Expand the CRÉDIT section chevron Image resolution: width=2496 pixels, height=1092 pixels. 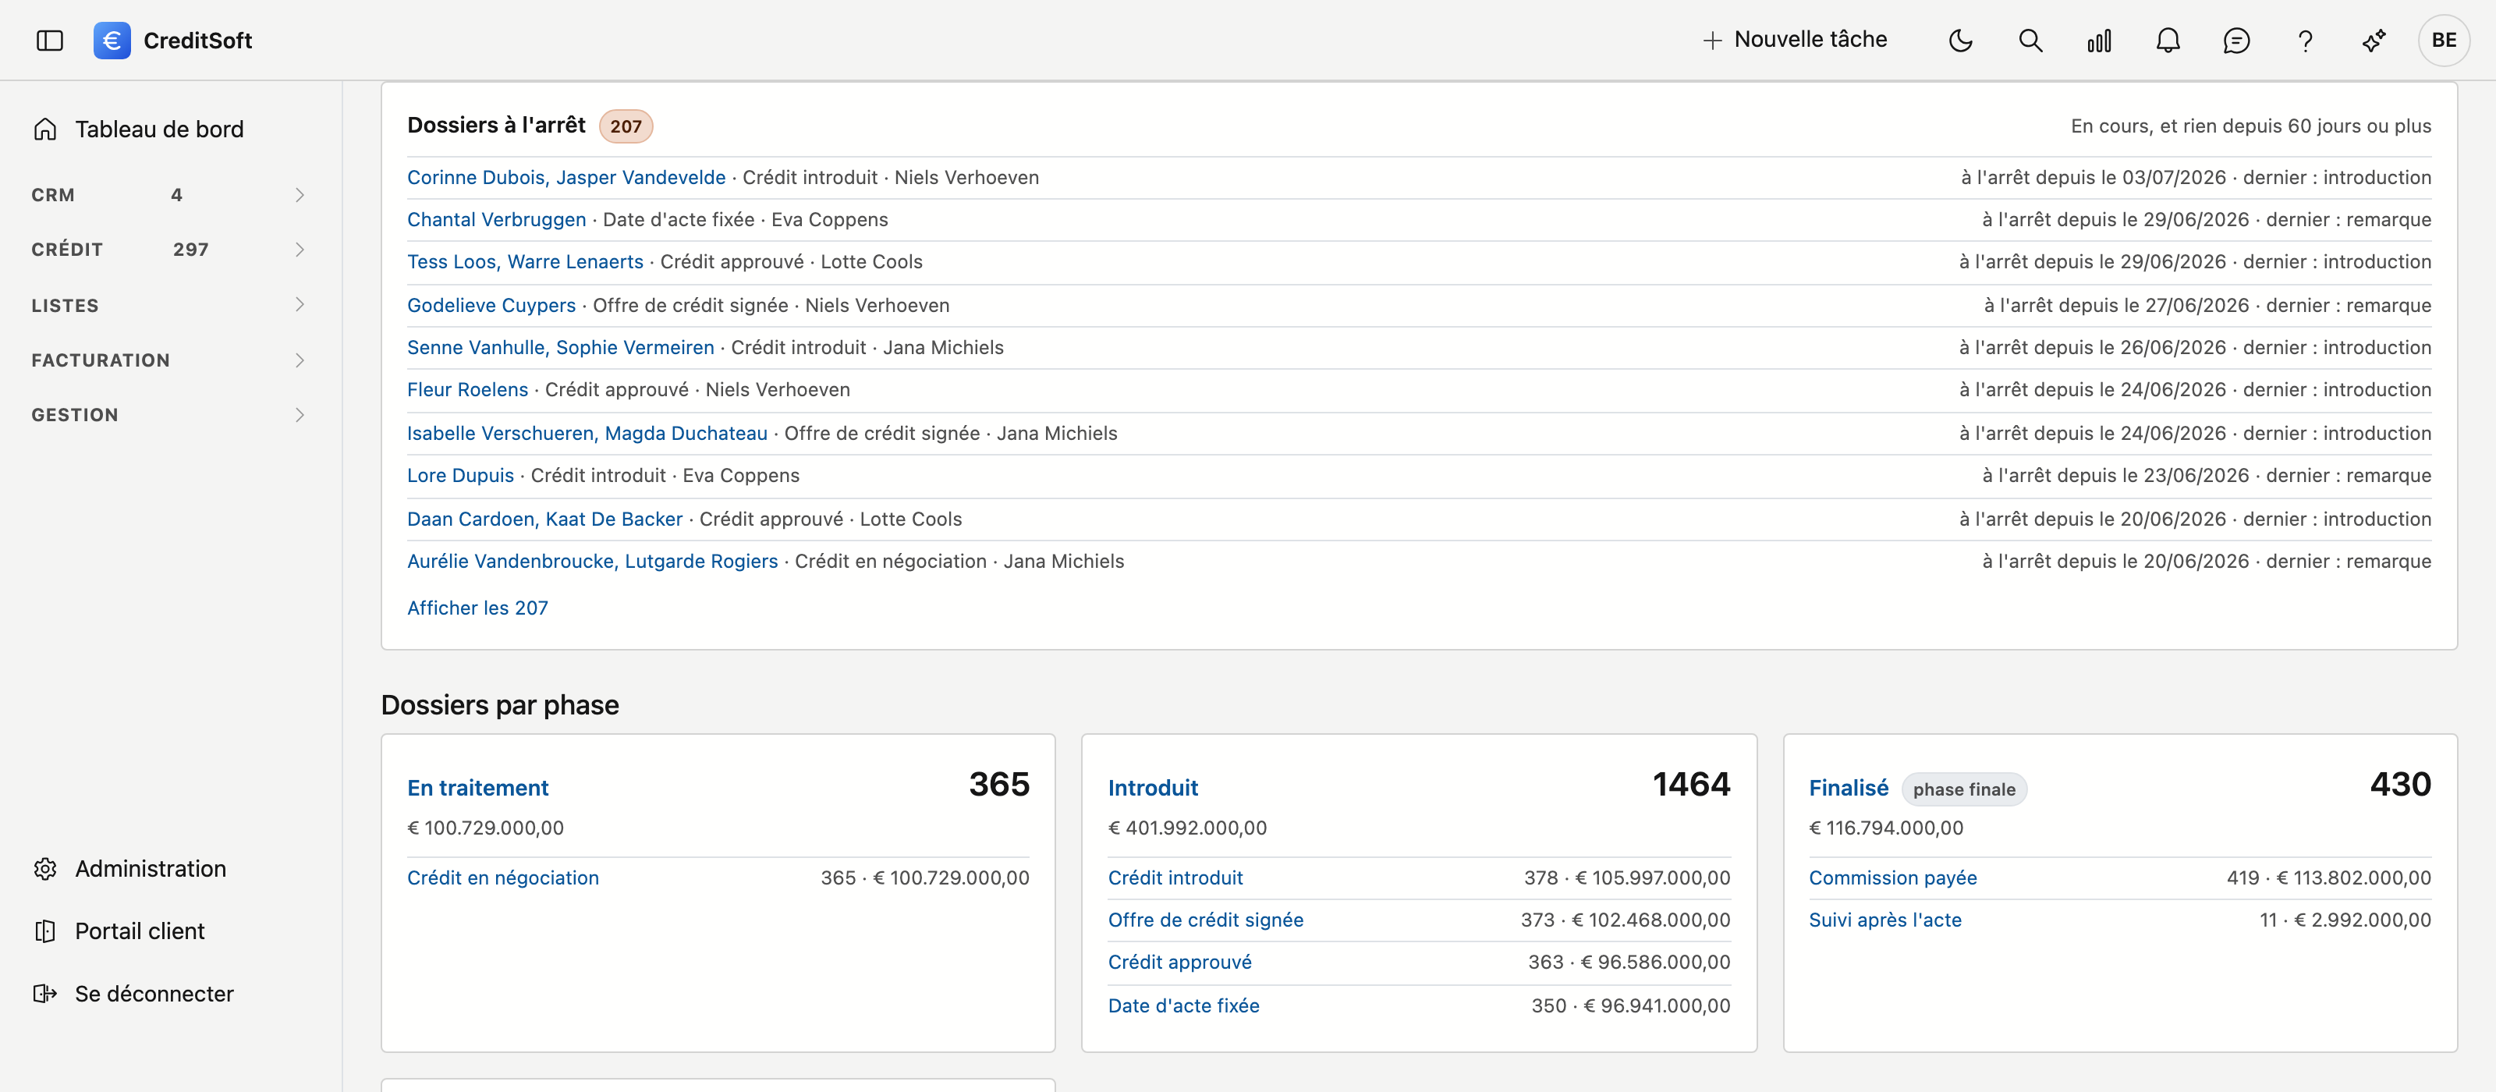coord(300,249)
